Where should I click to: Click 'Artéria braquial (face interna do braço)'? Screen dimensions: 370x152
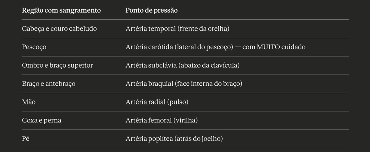[x=184, y=84]
